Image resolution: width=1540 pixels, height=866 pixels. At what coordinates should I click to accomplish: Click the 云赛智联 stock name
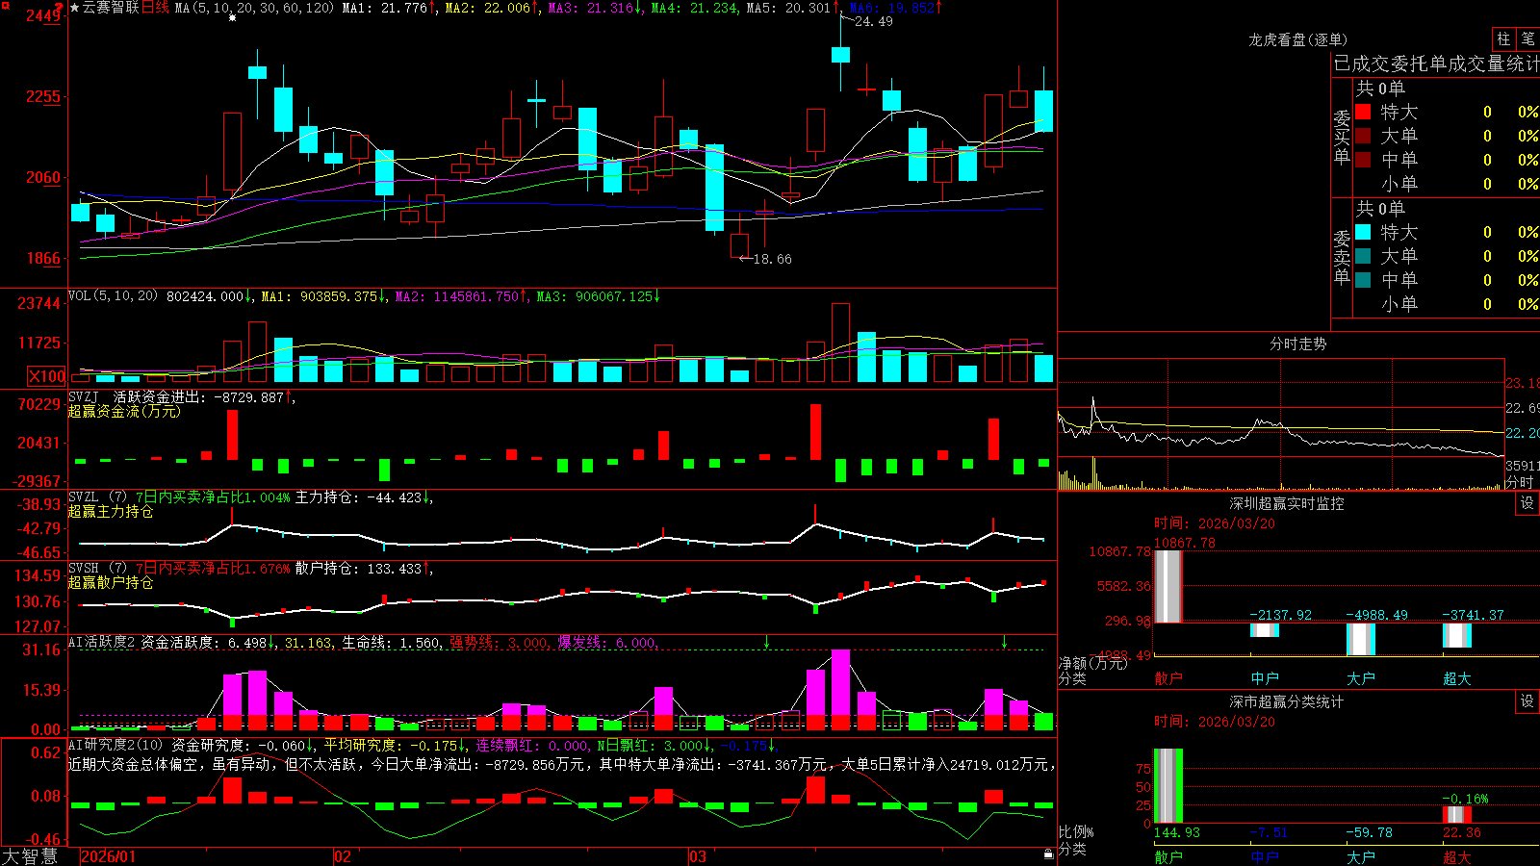[x=111, y=8]
